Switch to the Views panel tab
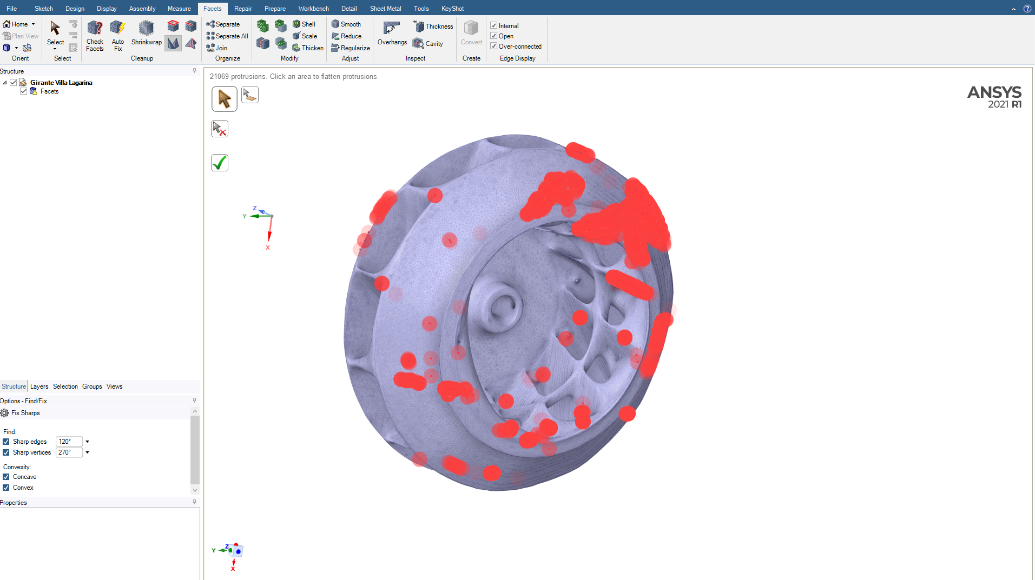This screenshot has width=1035, height=580. [114, 386]
